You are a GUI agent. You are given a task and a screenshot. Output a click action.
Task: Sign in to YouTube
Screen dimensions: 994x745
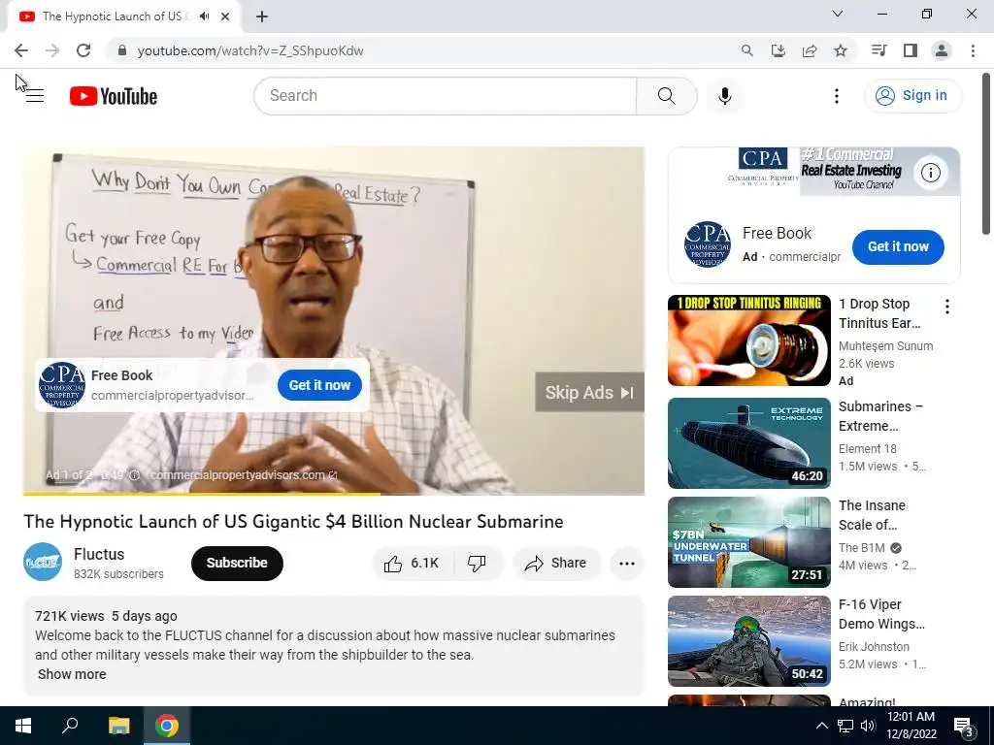[912, 96]
